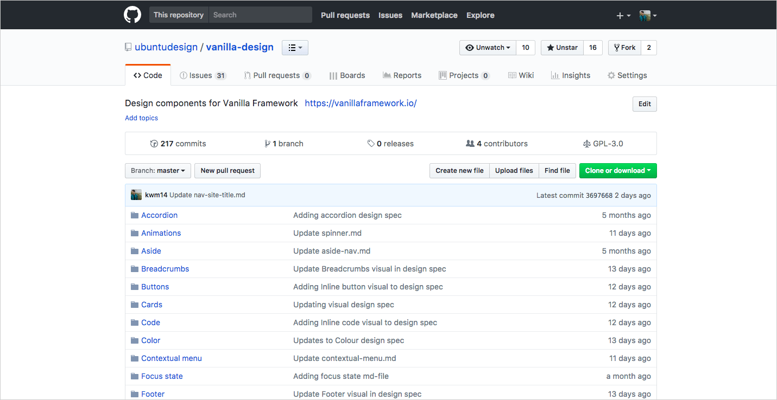The width and height of the screenshot is (777, 400).
Task: Open the Wiki tab
Action: (x=521, y=75)
